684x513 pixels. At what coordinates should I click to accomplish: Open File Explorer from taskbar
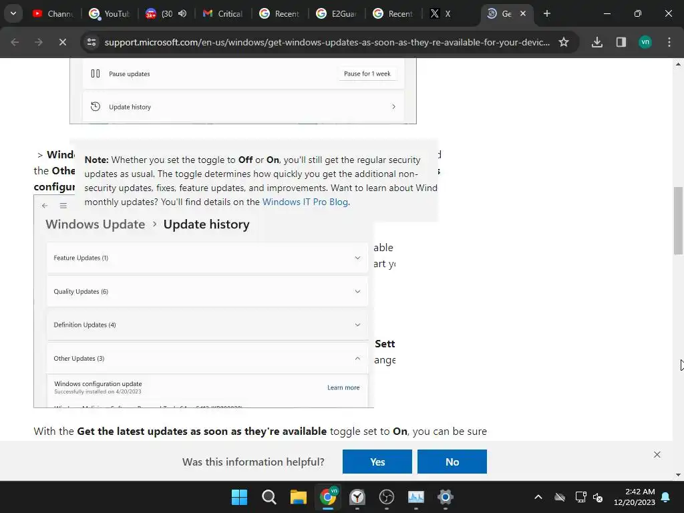[299, 497]
